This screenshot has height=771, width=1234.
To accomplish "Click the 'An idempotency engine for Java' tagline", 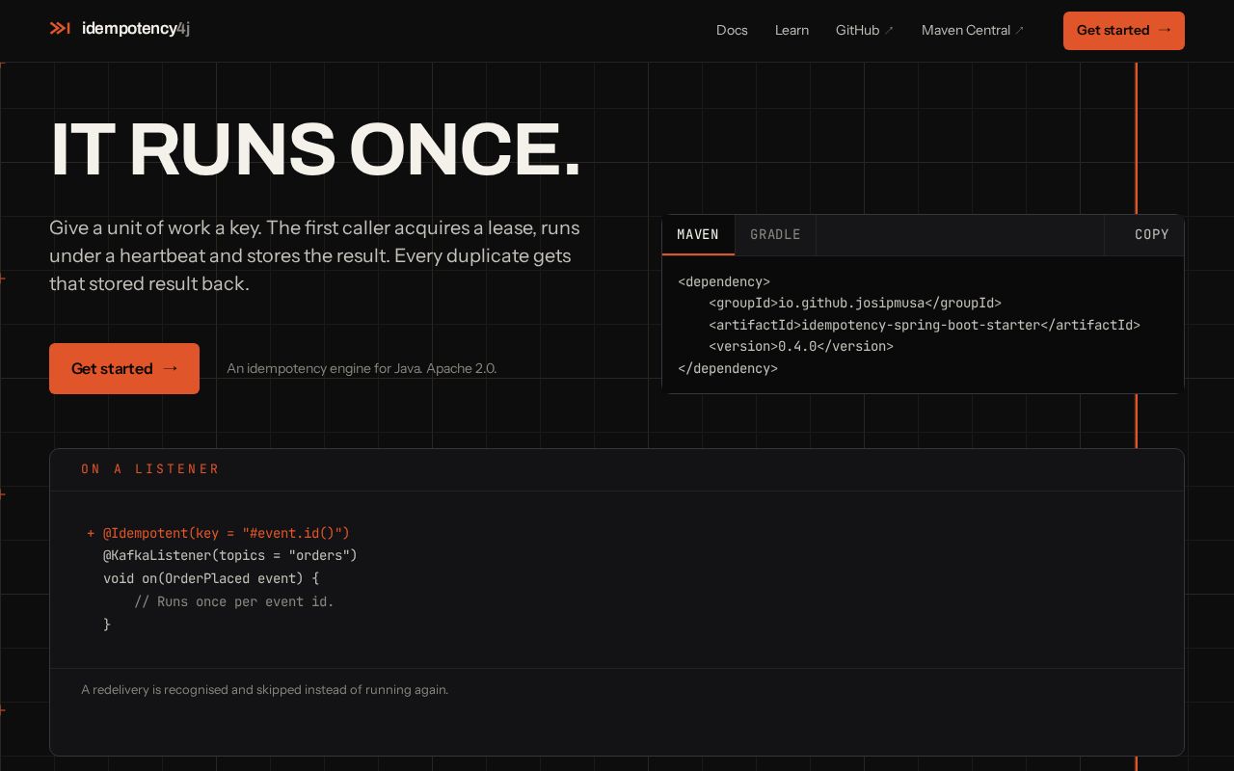I will [362, 368].
